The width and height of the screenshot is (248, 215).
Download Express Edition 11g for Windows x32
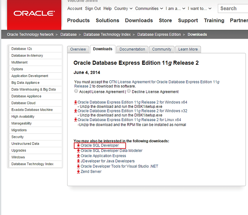point(132,111)
